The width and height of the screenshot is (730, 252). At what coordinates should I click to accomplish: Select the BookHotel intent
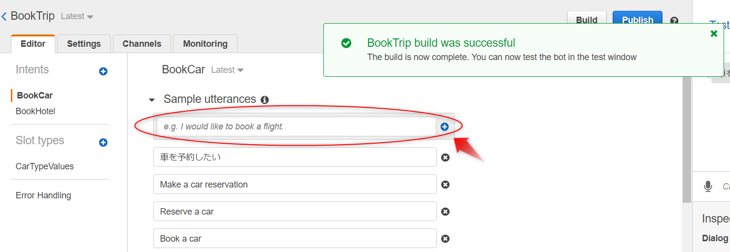(x=35, y=111)
